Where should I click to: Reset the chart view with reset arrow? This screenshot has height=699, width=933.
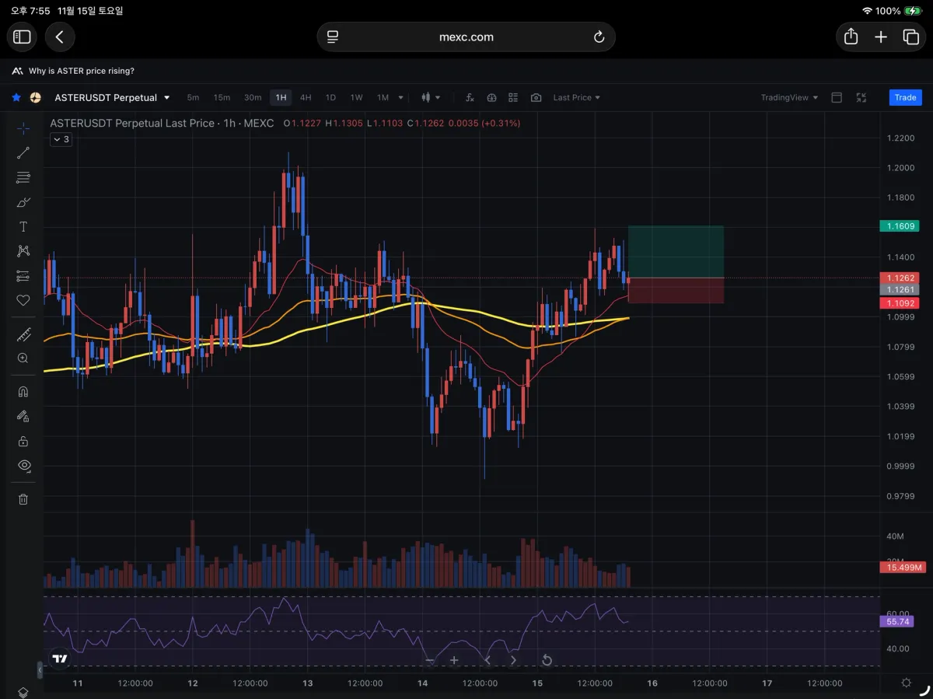[x=547, y=661]
